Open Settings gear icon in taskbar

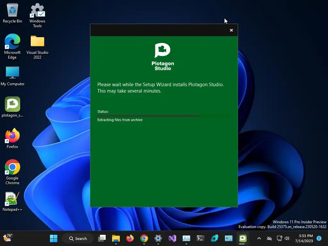point(158,238)
